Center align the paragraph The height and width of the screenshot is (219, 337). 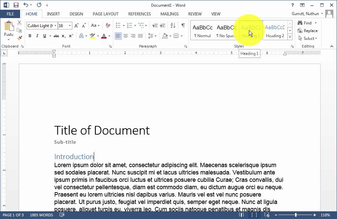[x=126, y=36]
